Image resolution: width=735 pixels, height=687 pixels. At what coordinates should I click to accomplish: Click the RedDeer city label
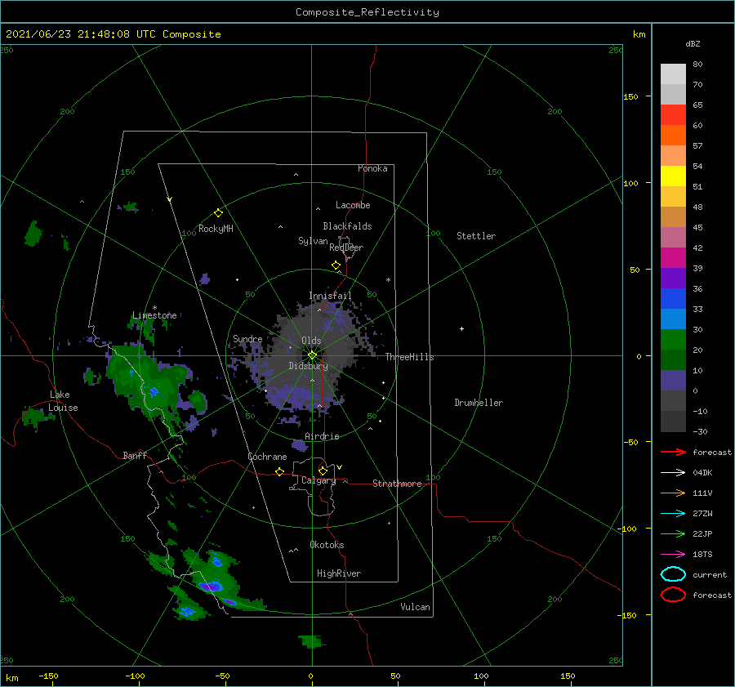click(346, 248)
